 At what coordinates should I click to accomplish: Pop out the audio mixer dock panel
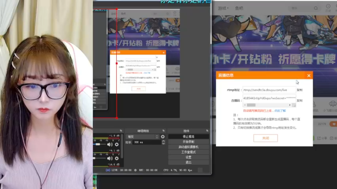[121, 131]
